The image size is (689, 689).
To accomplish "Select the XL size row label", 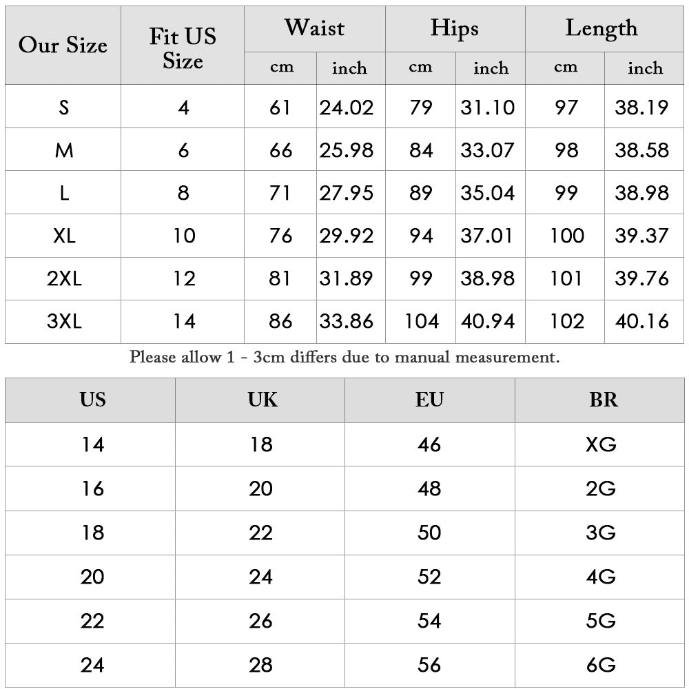I will [64, 236].
